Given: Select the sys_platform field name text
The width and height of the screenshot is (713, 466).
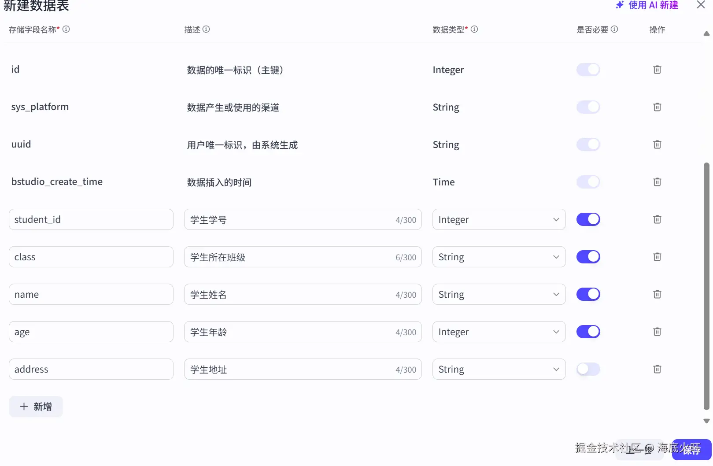Looking at the screenshot, I should pos(40,107).
